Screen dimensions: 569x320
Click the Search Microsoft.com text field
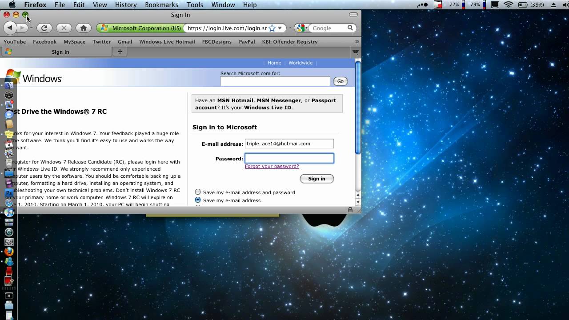(275, 81)
